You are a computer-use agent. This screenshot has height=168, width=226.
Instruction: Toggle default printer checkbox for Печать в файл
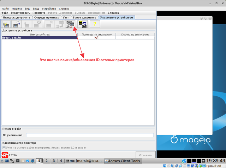(x=96, y=38)
